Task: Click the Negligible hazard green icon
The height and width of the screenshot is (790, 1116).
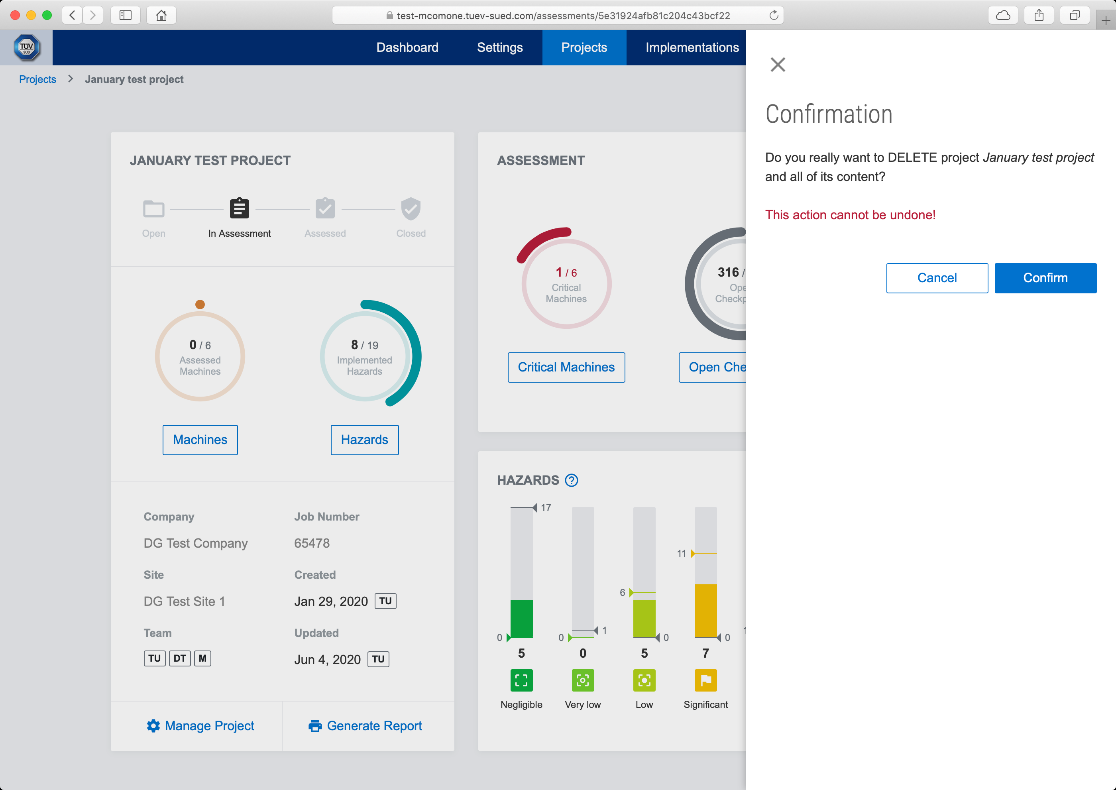Action: pyautogui.click(x=521, y=680)
